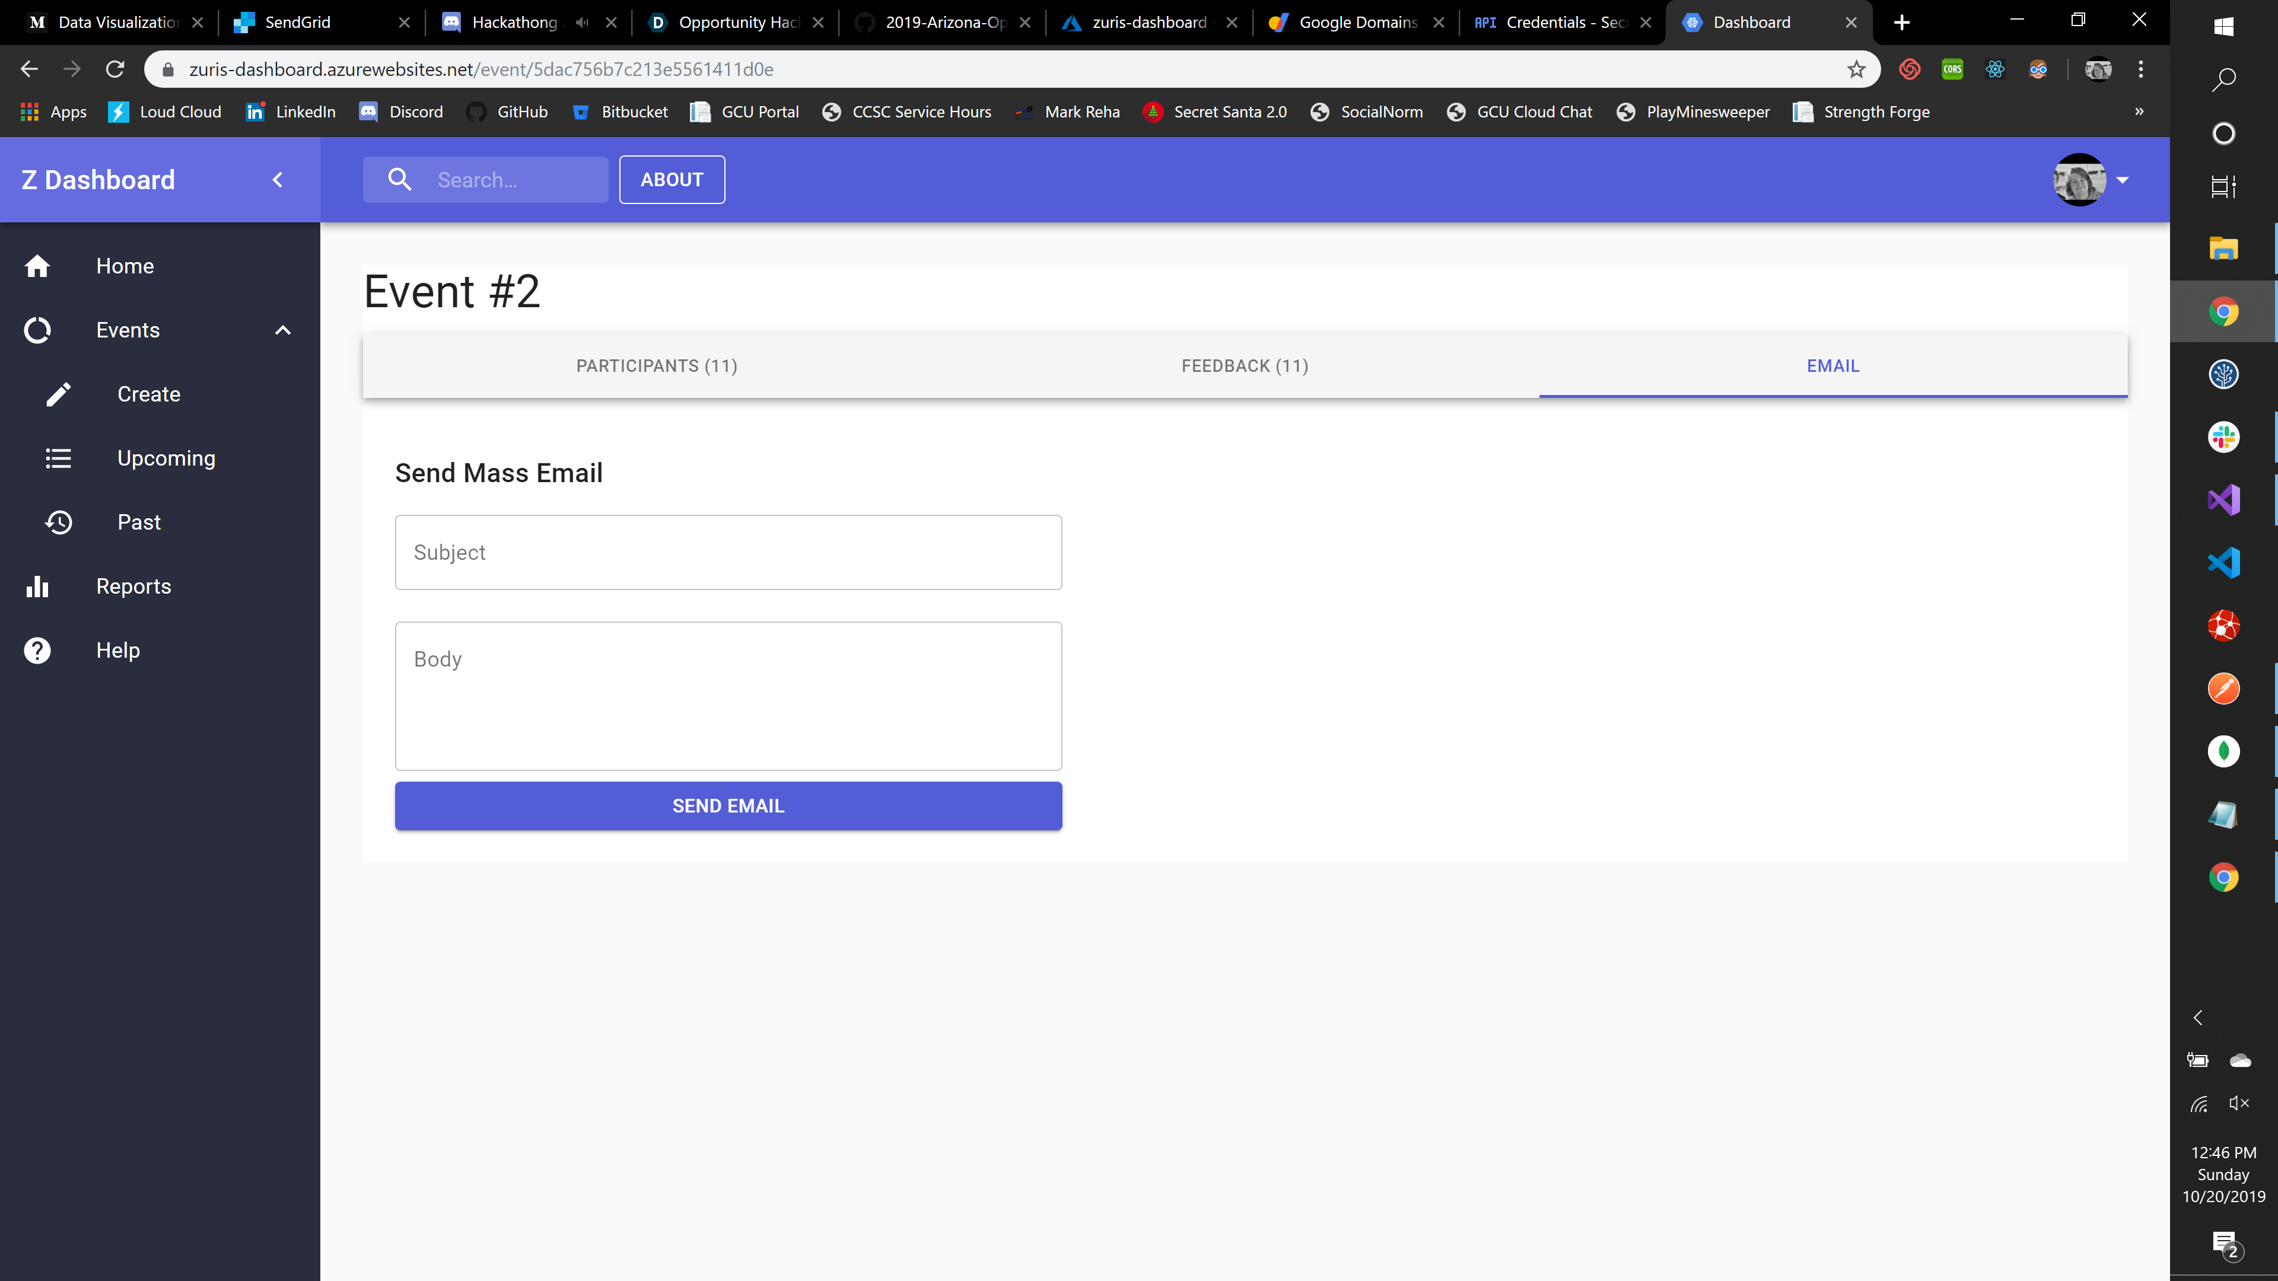The height and width of the screenshot is (1281, 2278).
Task: Switch to the Feedback (11) tab
Action: click(1244, 366)
